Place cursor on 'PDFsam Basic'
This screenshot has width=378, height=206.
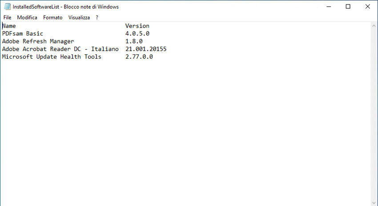click(x=23, y=33)
